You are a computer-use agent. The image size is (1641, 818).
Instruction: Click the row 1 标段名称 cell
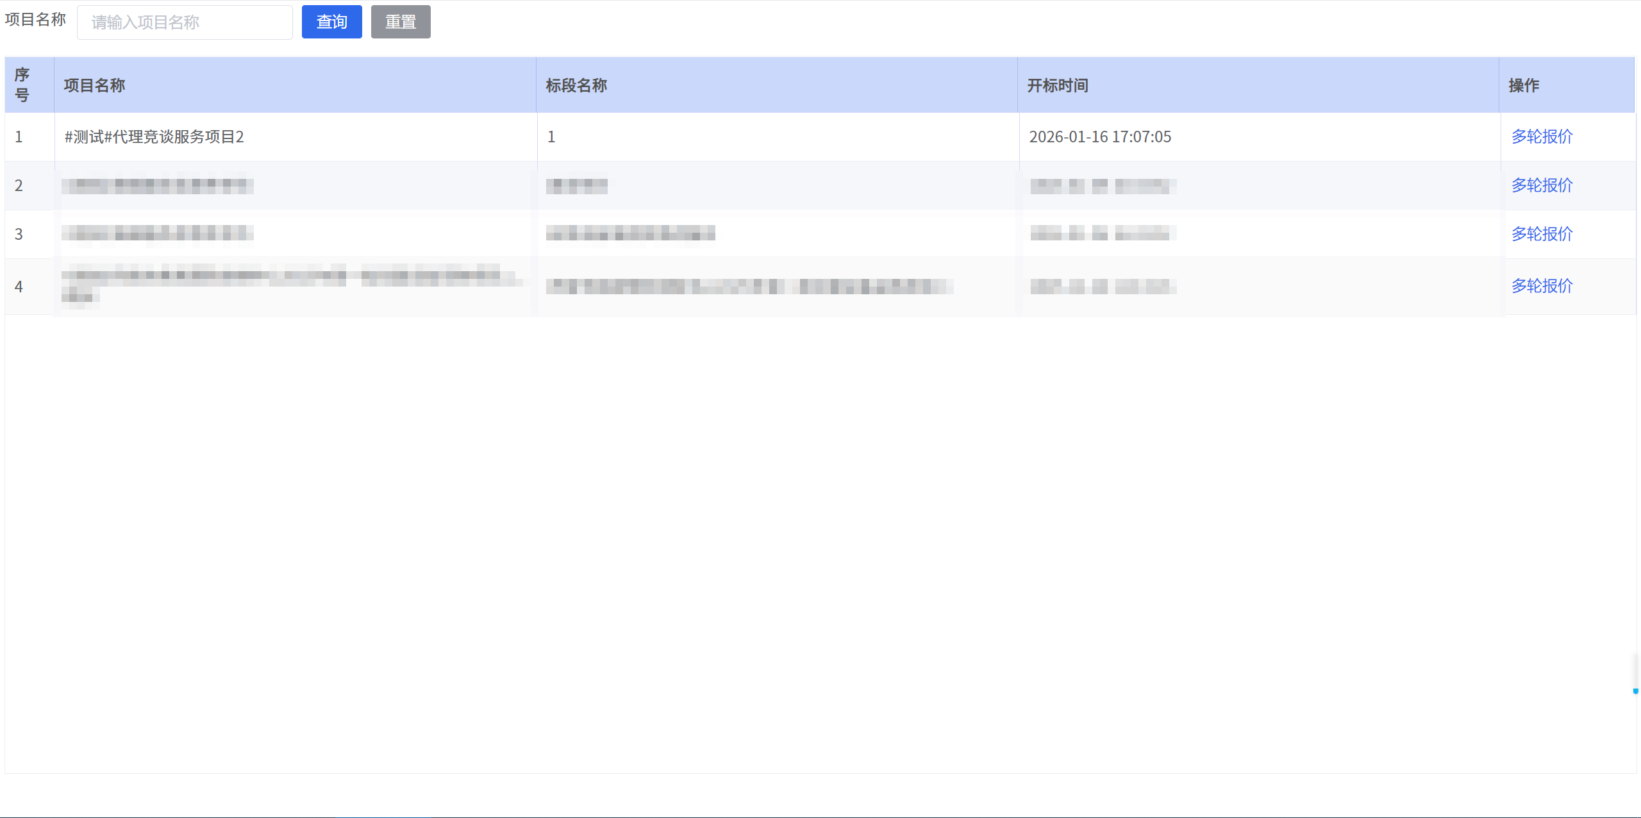[551, 137]
